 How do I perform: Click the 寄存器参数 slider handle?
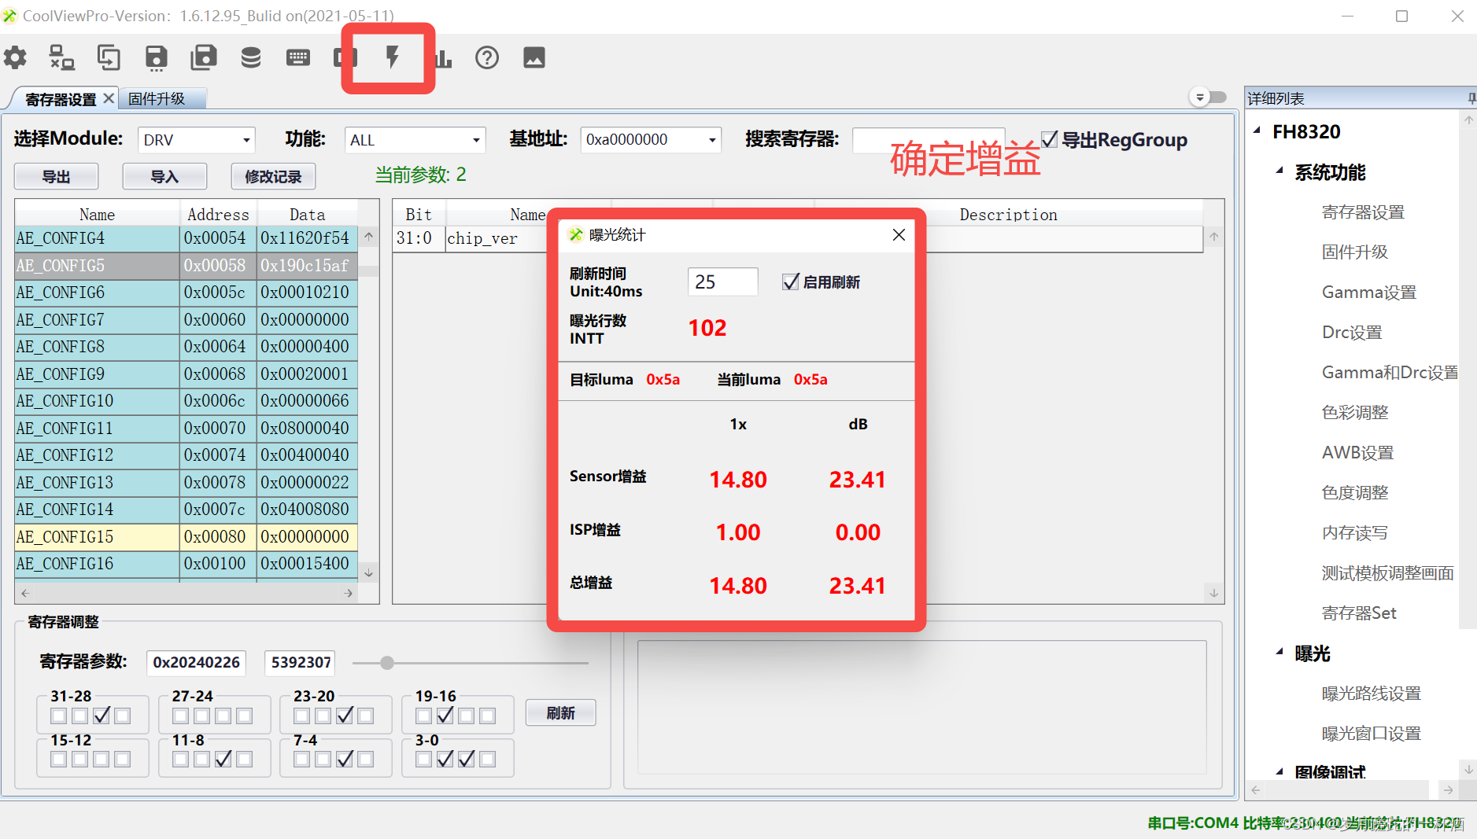(x=387, y=663)
